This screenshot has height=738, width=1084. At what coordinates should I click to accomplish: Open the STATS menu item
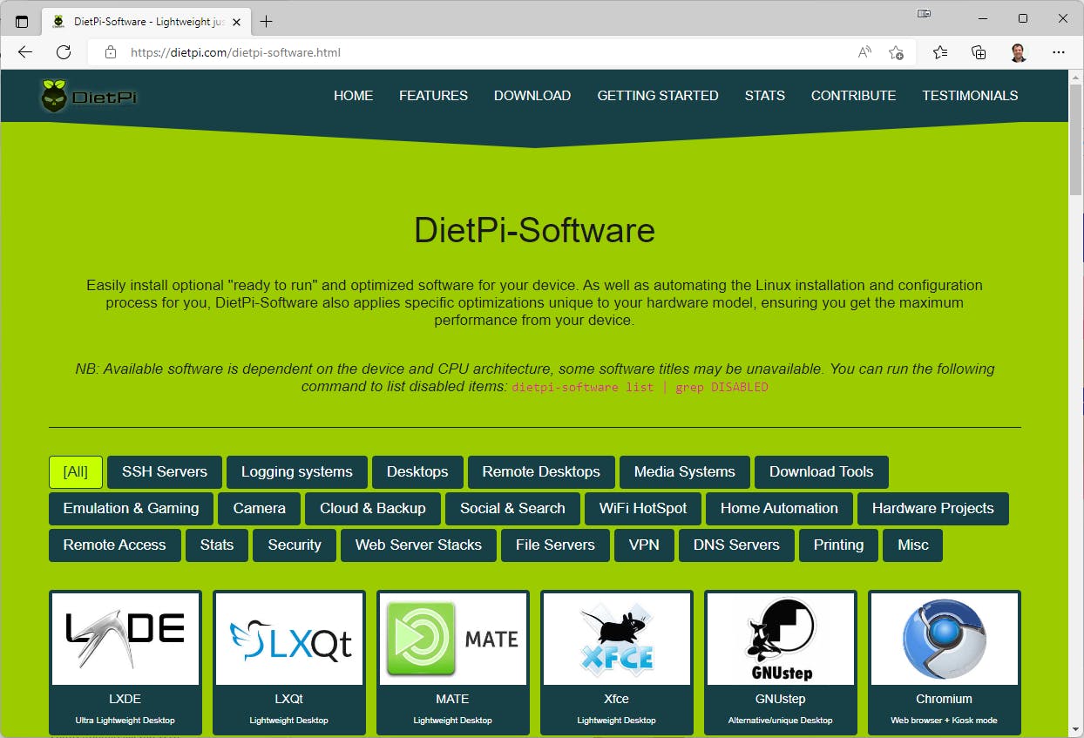coord(765,96)
